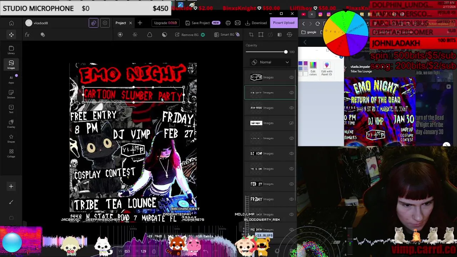The height and width of the screenshot is (257, 457).
Task: Select the FRIDAY layer thumbnail
Action: point(256,199)
